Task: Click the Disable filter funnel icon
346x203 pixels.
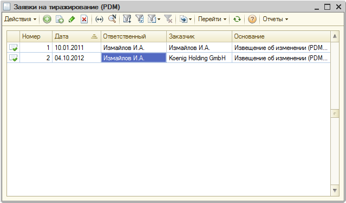Action: 168,19
